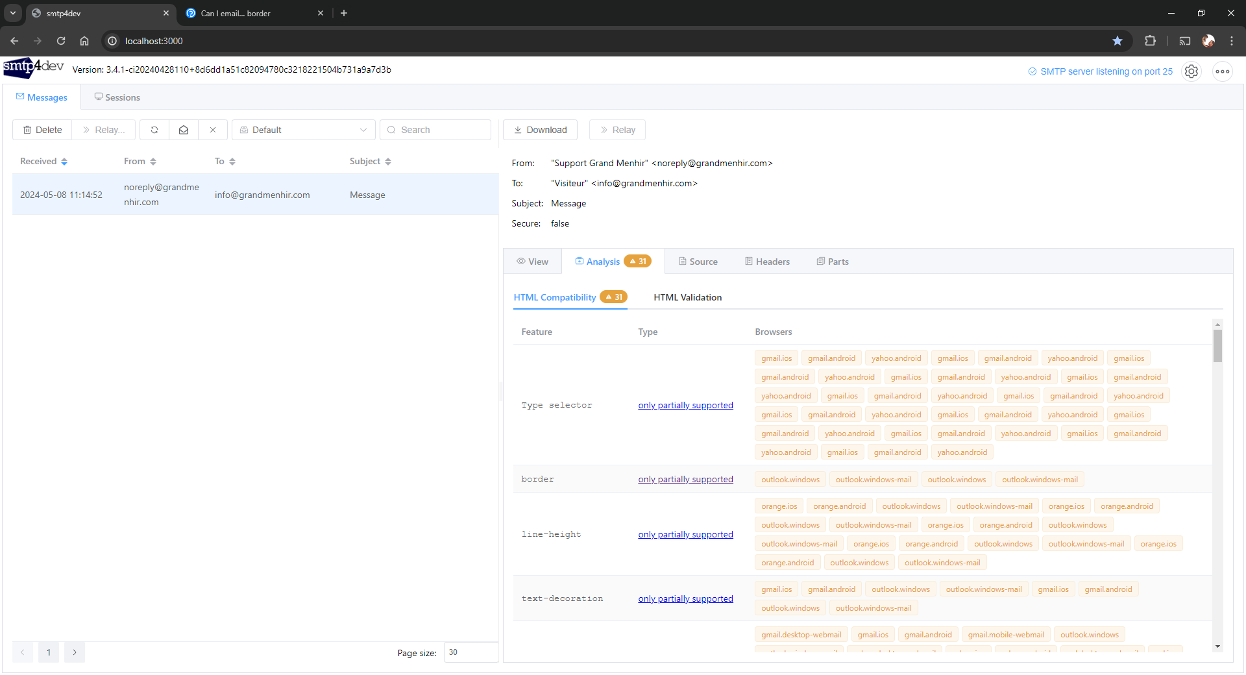This screenshot has height=675, width=1246.
Task: Open the Parts tab
Action: click(x=833, y=262)
